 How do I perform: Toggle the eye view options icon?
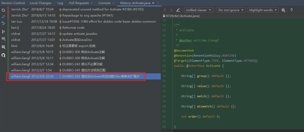[3, 39]
